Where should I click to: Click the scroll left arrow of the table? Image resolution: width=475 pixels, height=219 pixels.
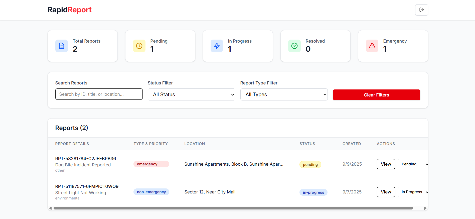pos(50,208)
